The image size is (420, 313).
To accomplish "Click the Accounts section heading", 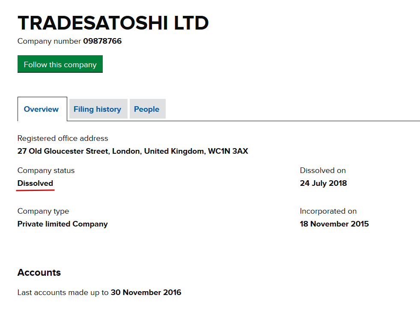I will pos(39,272).
